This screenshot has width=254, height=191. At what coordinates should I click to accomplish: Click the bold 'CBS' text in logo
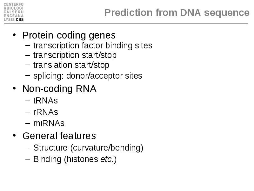(20, 20)
